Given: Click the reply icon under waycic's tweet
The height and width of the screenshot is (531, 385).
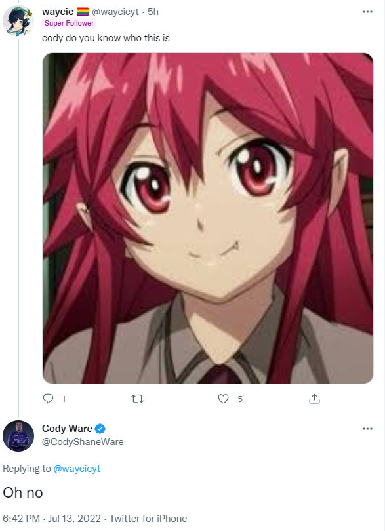Looking at the screenshot, I should [48, 399].
